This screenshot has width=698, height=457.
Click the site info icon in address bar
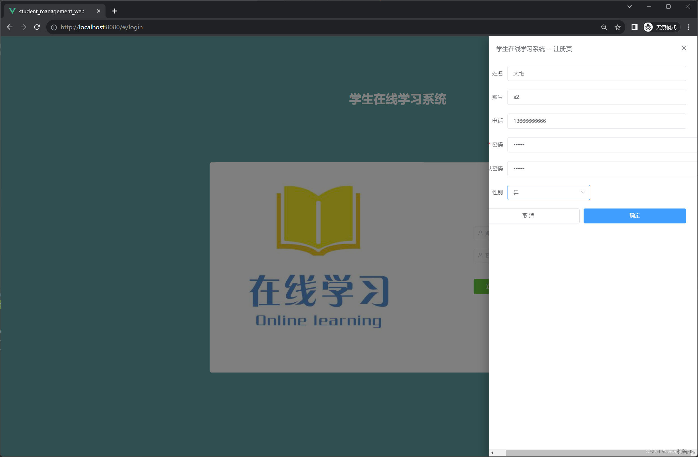(x=54, y=27)
